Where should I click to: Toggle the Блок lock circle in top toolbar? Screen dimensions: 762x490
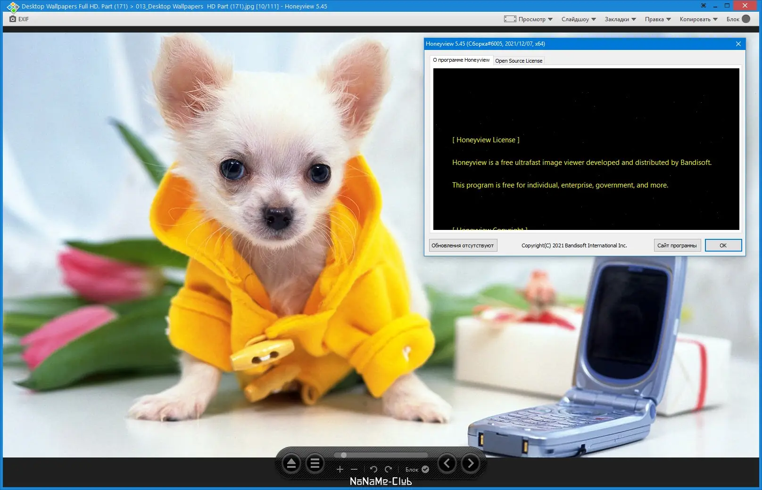pyautogui.click(x=746, y=19)
